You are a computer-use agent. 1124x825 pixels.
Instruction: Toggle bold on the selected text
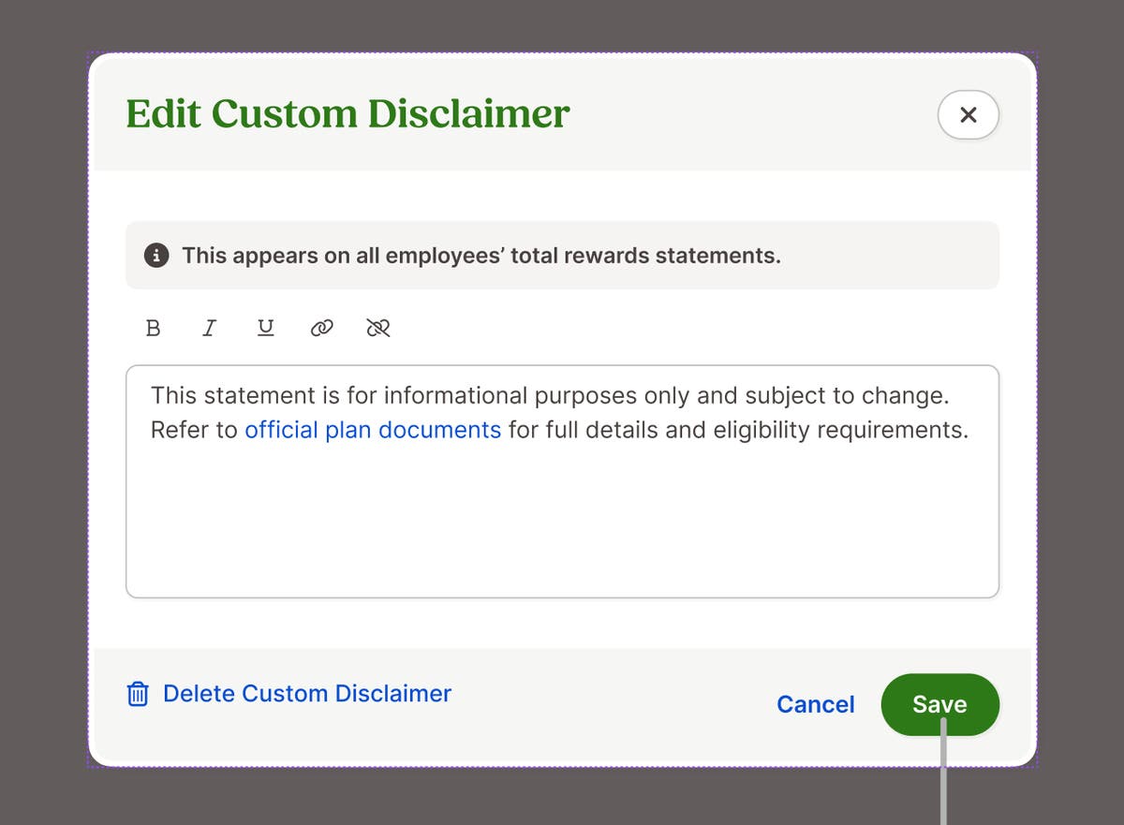pos(153,328)
